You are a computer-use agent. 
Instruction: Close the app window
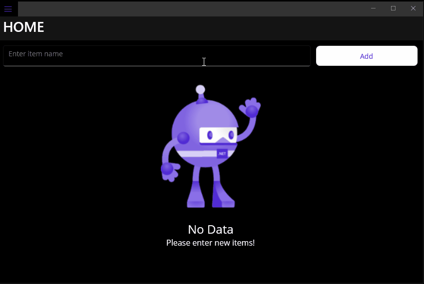coord(413,8)
